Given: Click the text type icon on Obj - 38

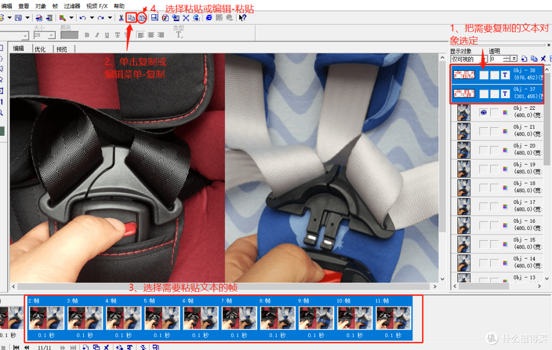Looking at the screenshot, I should click(x=505, y=75).
